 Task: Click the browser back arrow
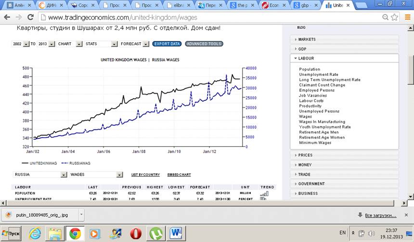click(x=7, y=17)
